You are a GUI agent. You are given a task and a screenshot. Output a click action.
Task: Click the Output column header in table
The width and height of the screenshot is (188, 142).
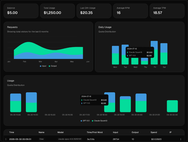point(135,132)
